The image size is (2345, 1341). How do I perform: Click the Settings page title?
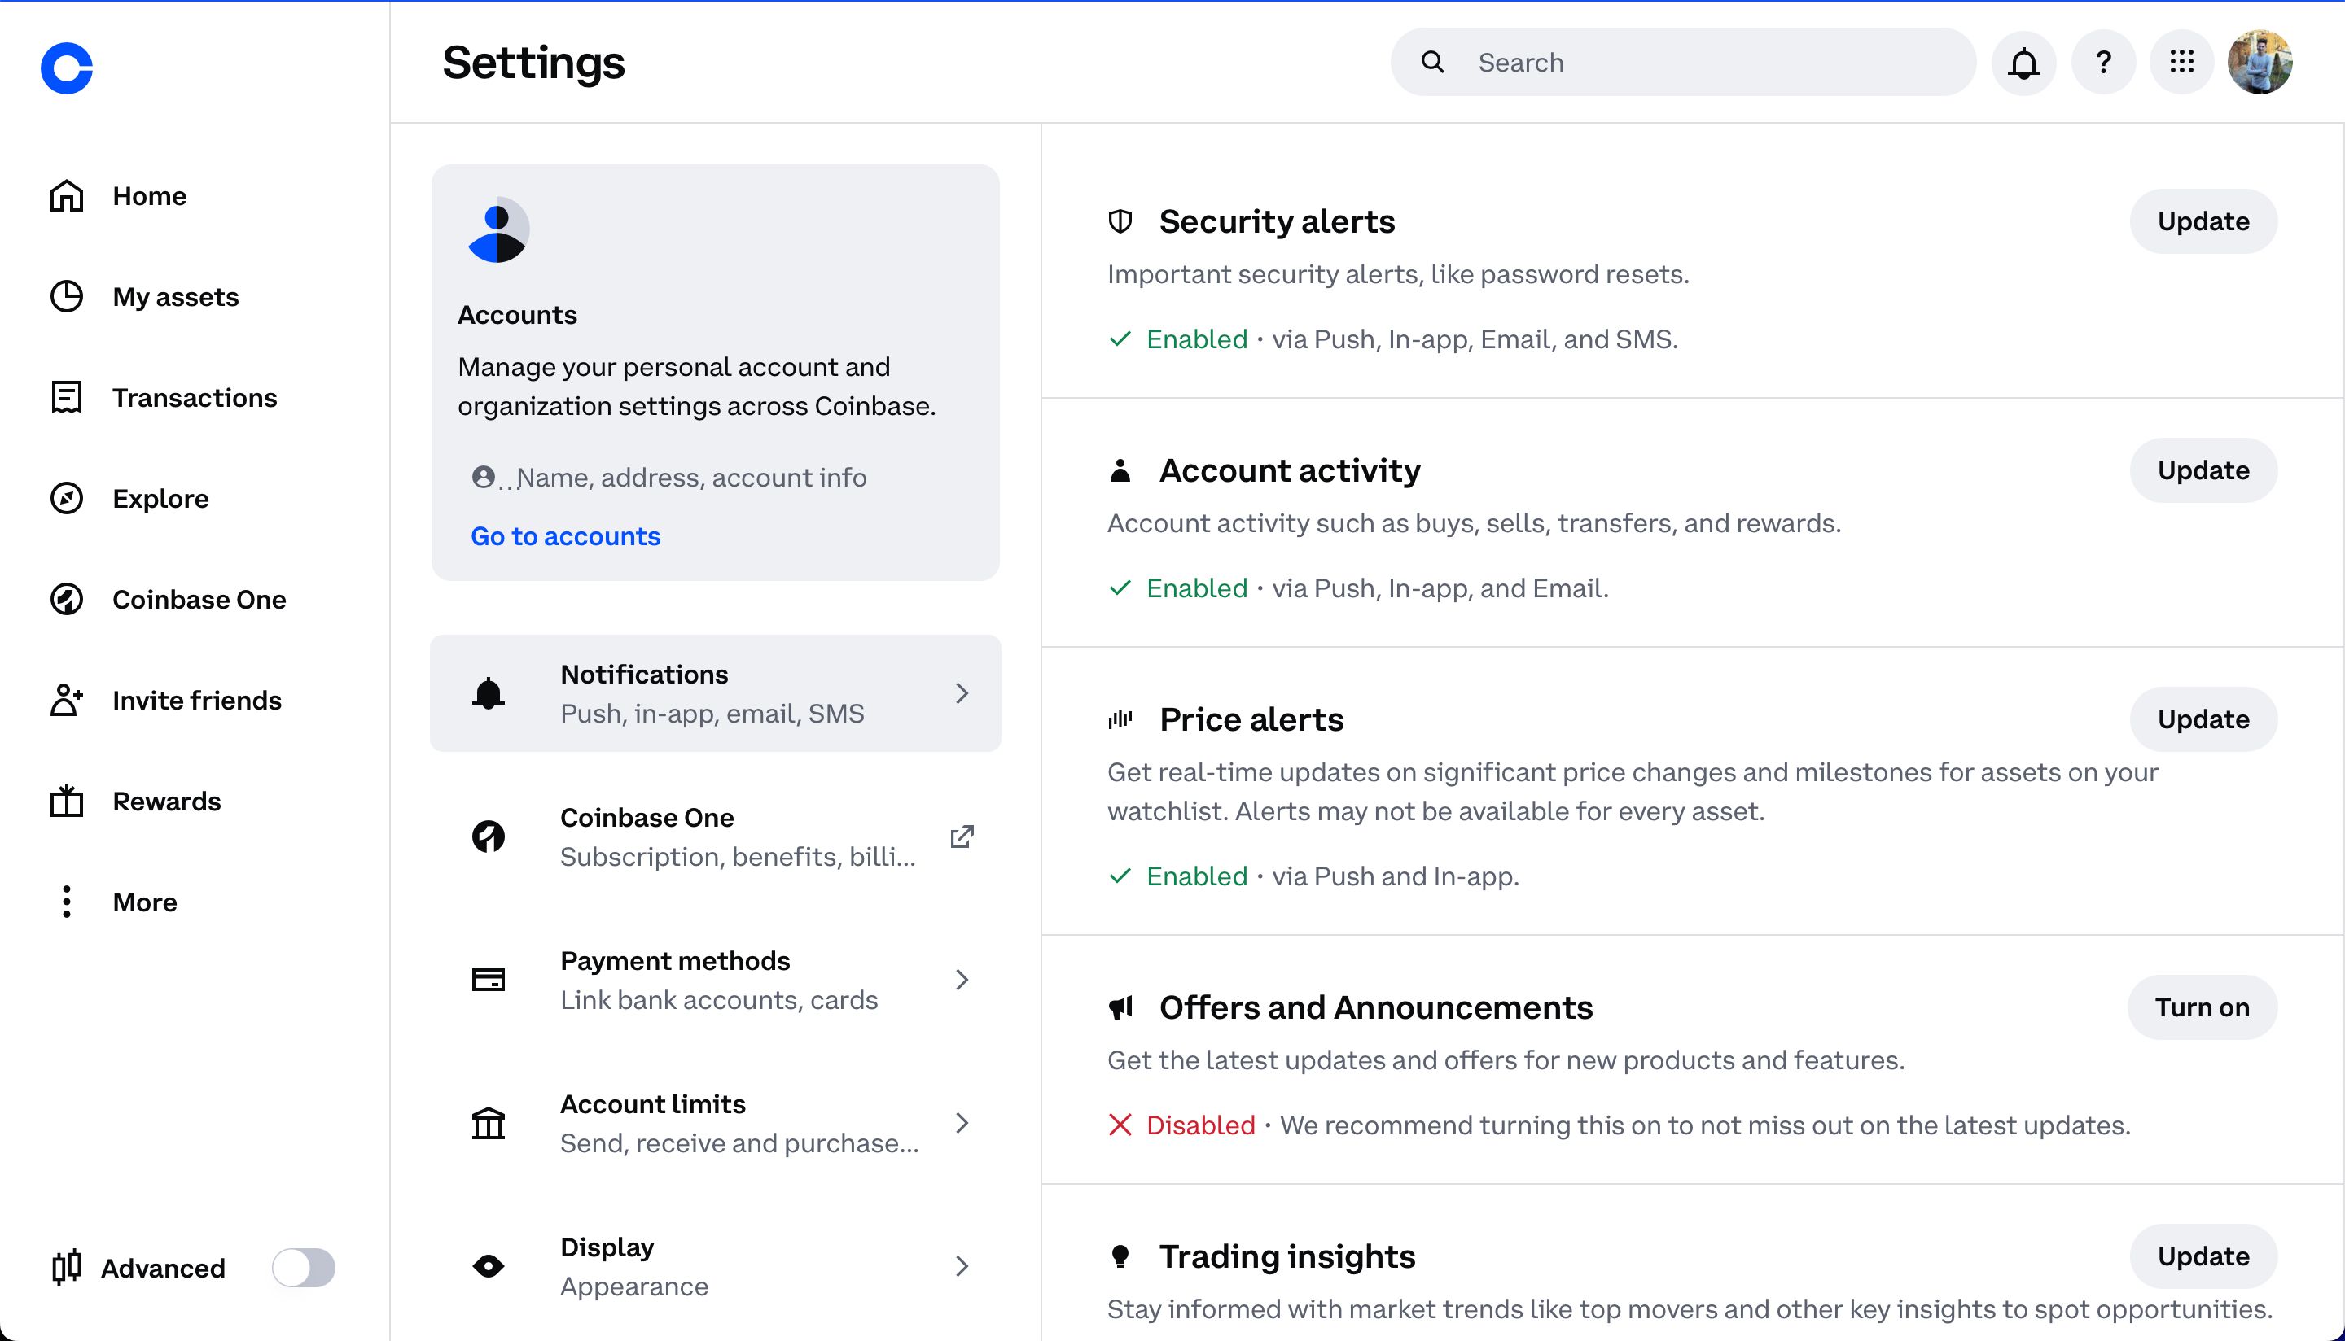tap(533, 63)
